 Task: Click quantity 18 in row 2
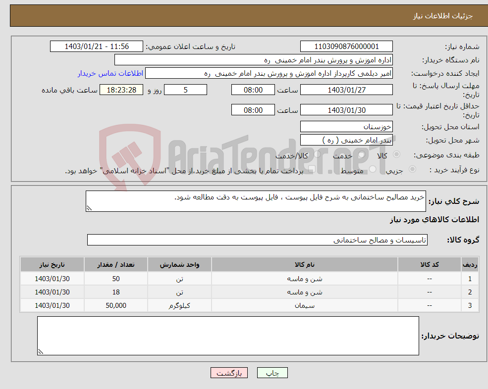116,292
